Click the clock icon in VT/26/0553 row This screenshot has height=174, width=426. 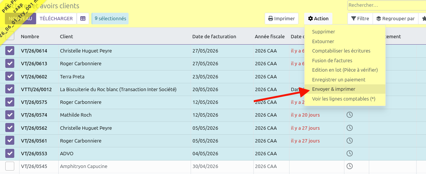point(350,153)
